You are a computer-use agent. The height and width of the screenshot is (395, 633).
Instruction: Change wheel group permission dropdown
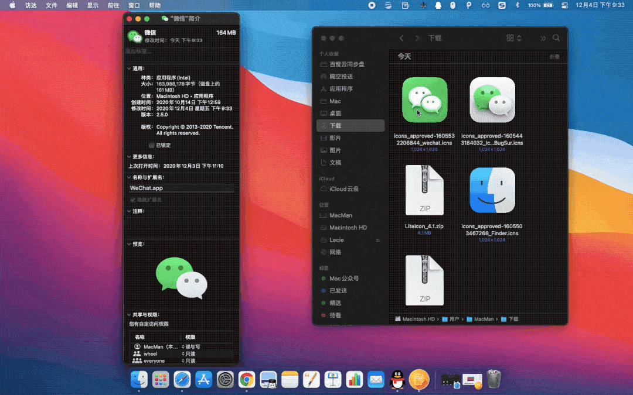click(189, 354)
